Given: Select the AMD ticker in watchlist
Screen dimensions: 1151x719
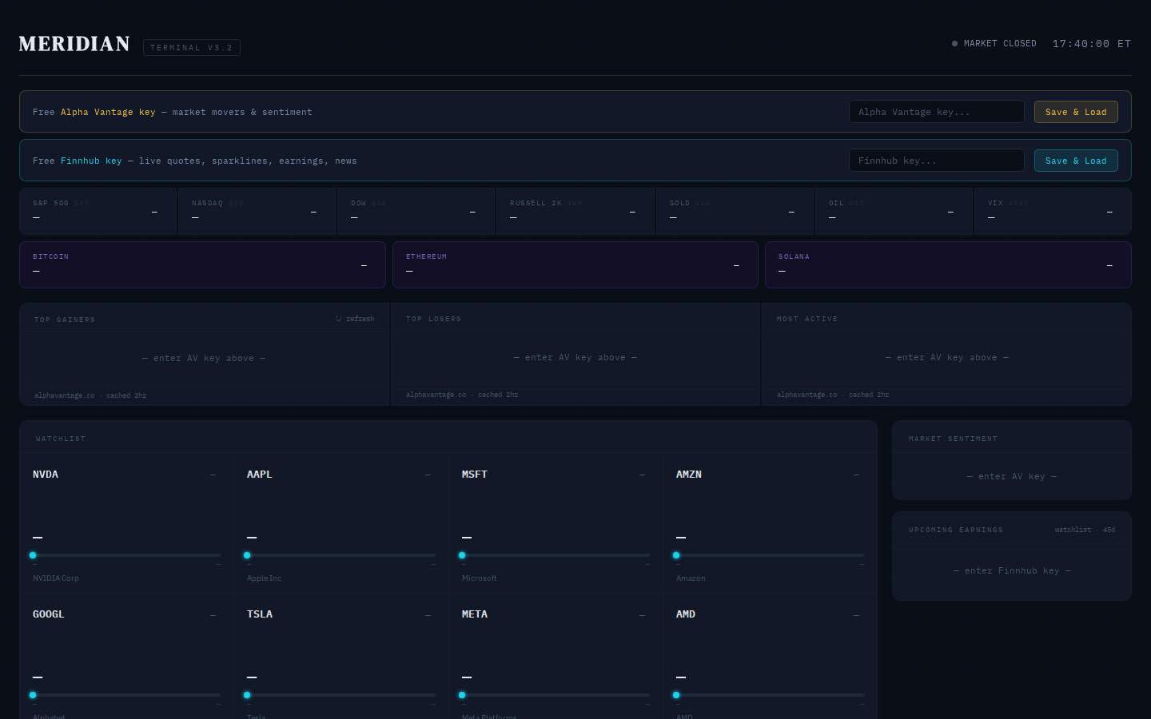Looking at the screenshot, I should coord(686,614).
